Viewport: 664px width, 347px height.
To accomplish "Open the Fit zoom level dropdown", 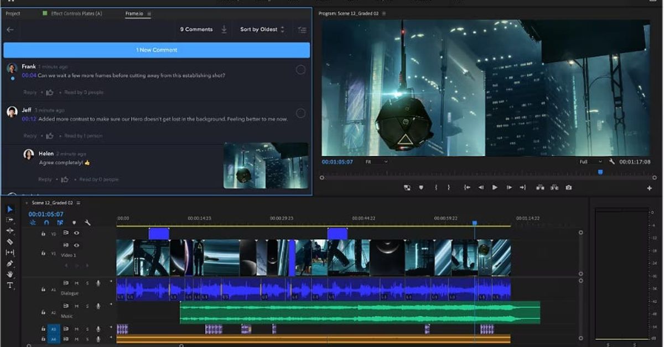I will pyautogui.click(x=376, y=162).
